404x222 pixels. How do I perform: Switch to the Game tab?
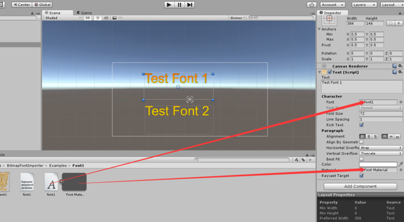[x=84, y=13]
